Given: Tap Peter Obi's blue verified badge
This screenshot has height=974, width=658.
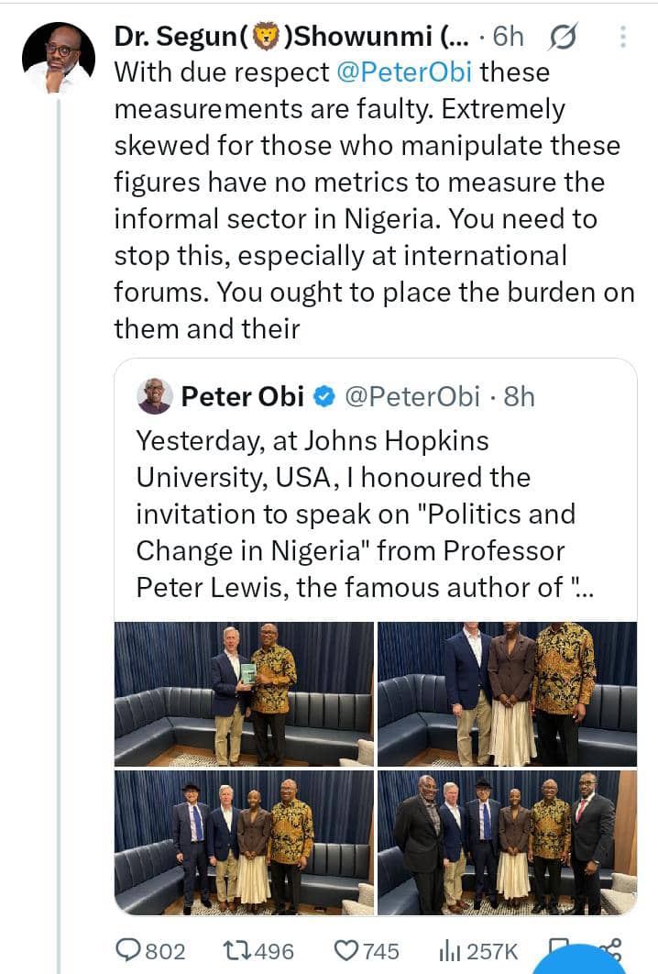Looking at the screenshot, I should point(324,397).
